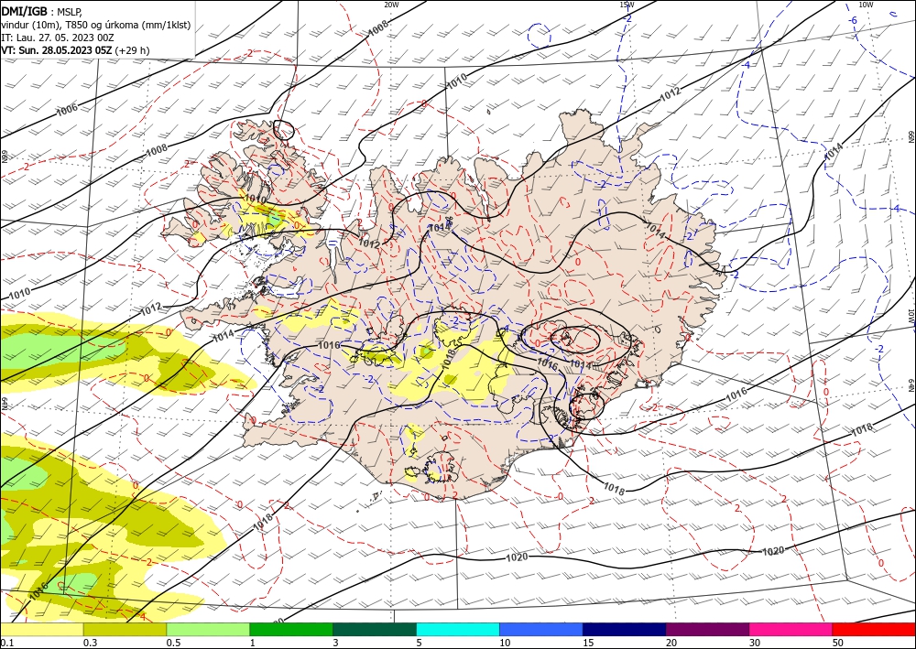Click the "1006" isobar label
Screen dimensions: 916x649
pyautogui.click(x=67, y=111)
